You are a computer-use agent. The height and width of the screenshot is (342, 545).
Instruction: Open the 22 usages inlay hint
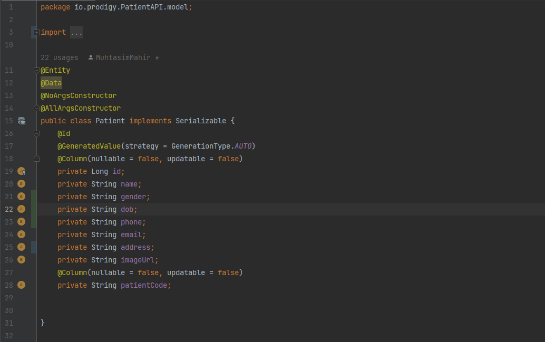(60, 57)
